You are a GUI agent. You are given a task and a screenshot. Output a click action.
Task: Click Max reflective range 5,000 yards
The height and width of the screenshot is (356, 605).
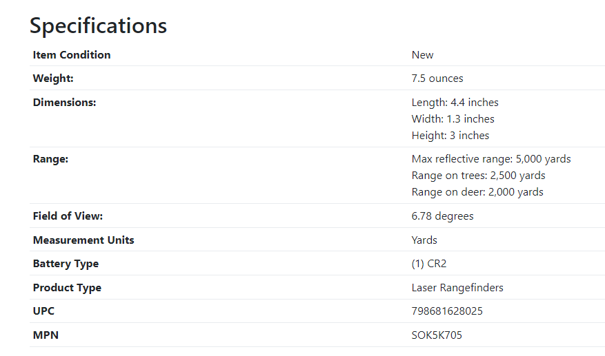click(x=491, y=159)
